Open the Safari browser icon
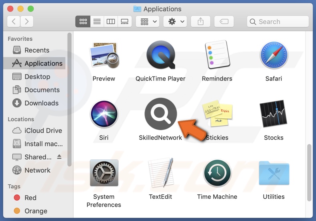316x221 pixels. click(274, 55)
